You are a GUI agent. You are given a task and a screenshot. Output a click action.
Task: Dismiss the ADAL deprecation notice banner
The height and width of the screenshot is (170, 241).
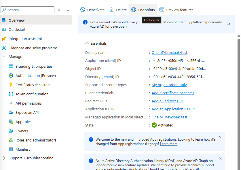coord(220,158)
